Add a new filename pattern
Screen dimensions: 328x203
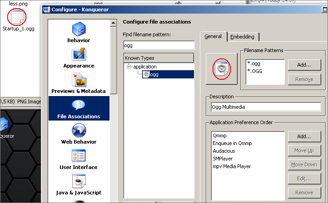tap(304, 65)
